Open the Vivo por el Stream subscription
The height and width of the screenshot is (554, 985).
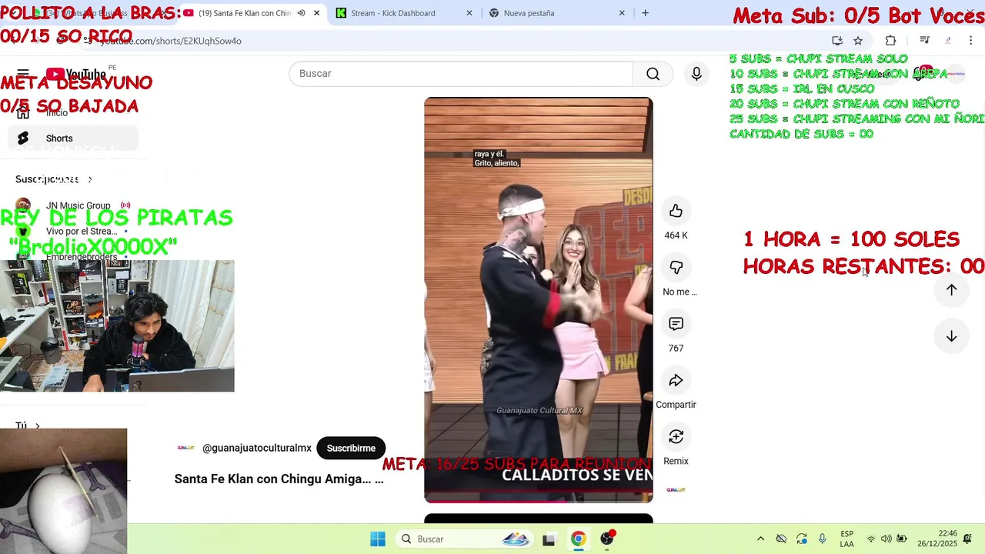coord(73,231)
